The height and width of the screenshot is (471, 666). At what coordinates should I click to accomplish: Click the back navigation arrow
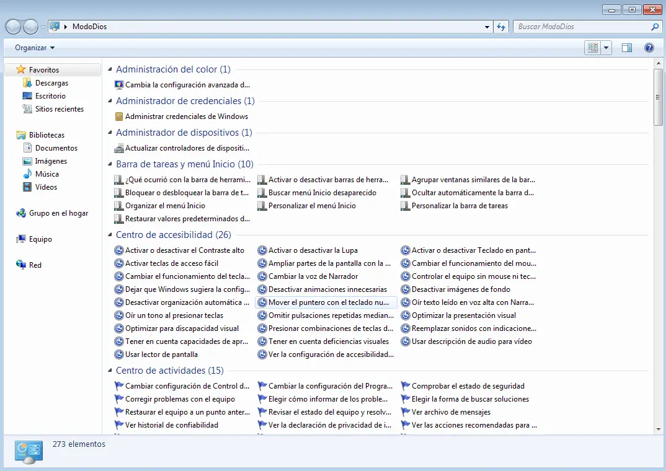click(14, 27)
